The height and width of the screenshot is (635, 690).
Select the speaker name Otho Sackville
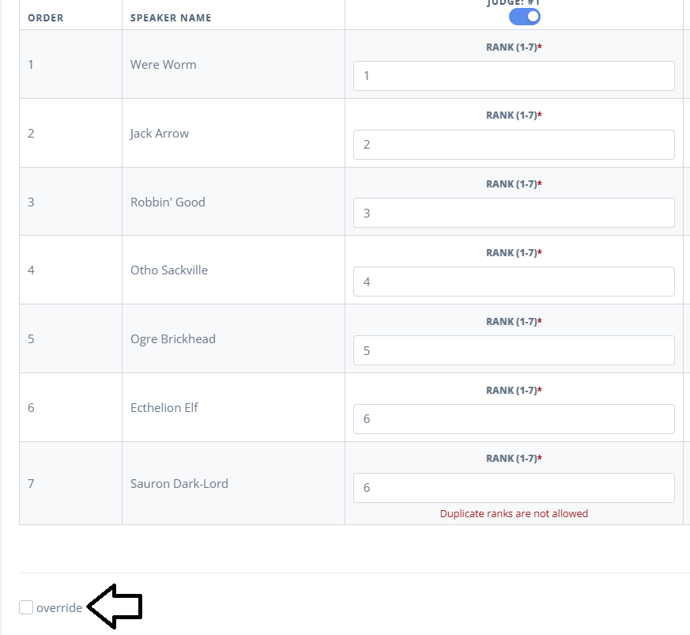[169, 270]
